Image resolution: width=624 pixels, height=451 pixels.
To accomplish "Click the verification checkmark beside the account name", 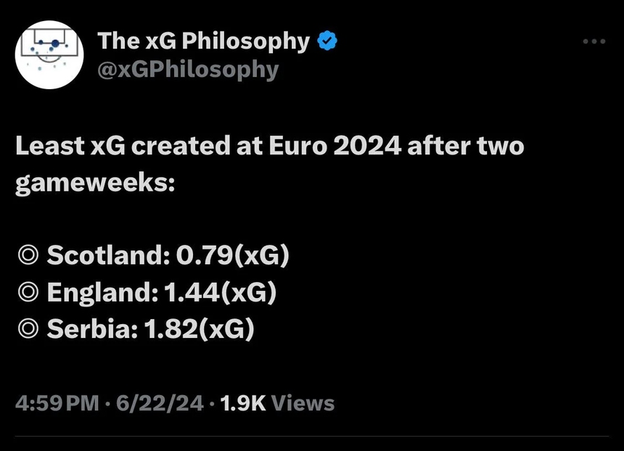I will [326, 41].
